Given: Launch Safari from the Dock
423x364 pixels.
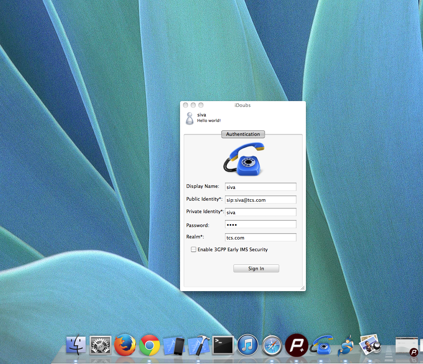Looking at the screenshot, I should (272, 345).
